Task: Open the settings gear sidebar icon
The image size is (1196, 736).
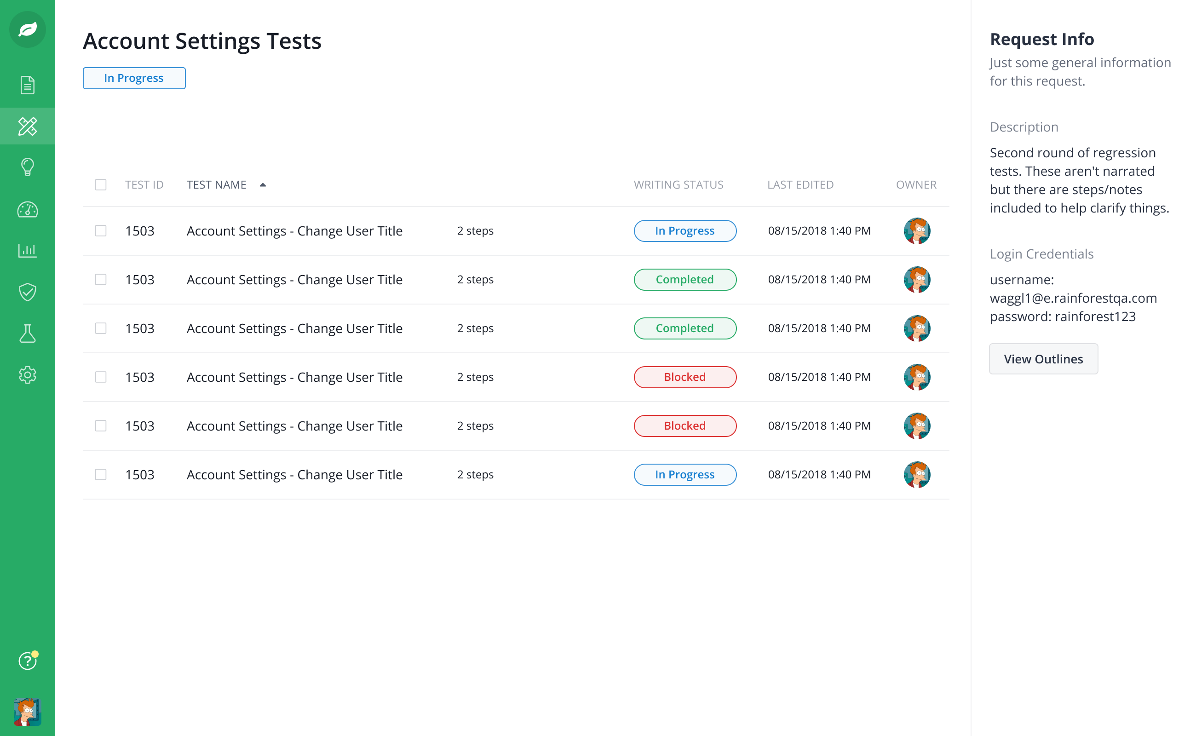Action: click(x=27, y=375)
